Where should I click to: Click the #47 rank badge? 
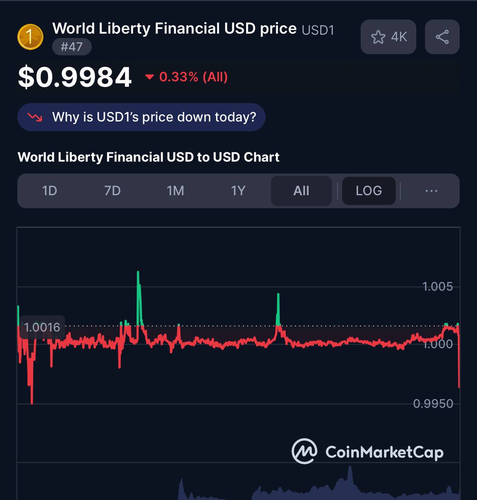click(72, 47)
